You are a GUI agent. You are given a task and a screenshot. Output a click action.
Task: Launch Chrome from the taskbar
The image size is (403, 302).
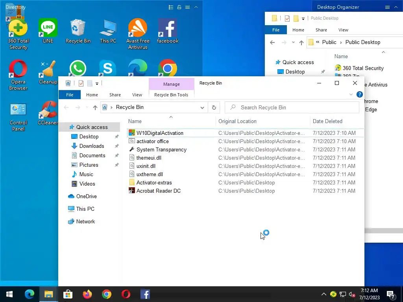coord(106,294)
